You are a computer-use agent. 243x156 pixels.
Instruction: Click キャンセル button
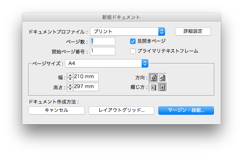pyautogui.click(x=56, y=110)
